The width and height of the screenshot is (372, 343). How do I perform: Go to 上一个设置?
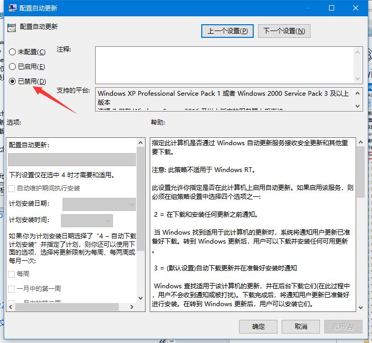pos(228,31)
